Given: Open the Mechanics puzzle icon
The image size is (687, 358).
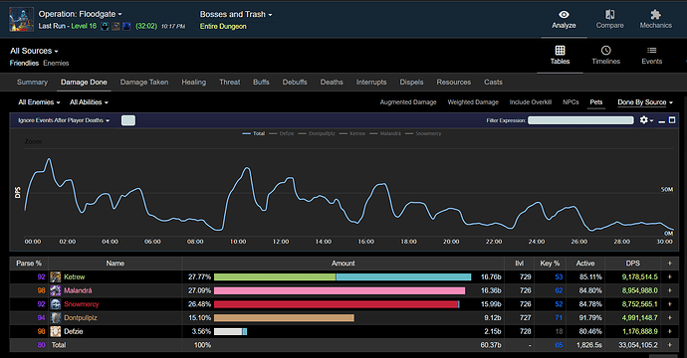Looking at the screenshot, I should (x=655, y=15).
